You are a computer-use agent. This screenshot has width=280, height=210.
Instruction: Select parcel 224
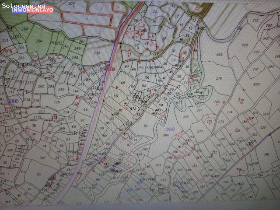coord(66,112)
